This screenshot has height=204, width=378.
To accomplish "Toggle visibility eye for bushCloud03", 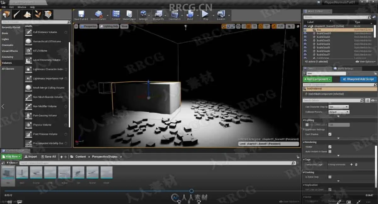I will click(x=305, y=40).
